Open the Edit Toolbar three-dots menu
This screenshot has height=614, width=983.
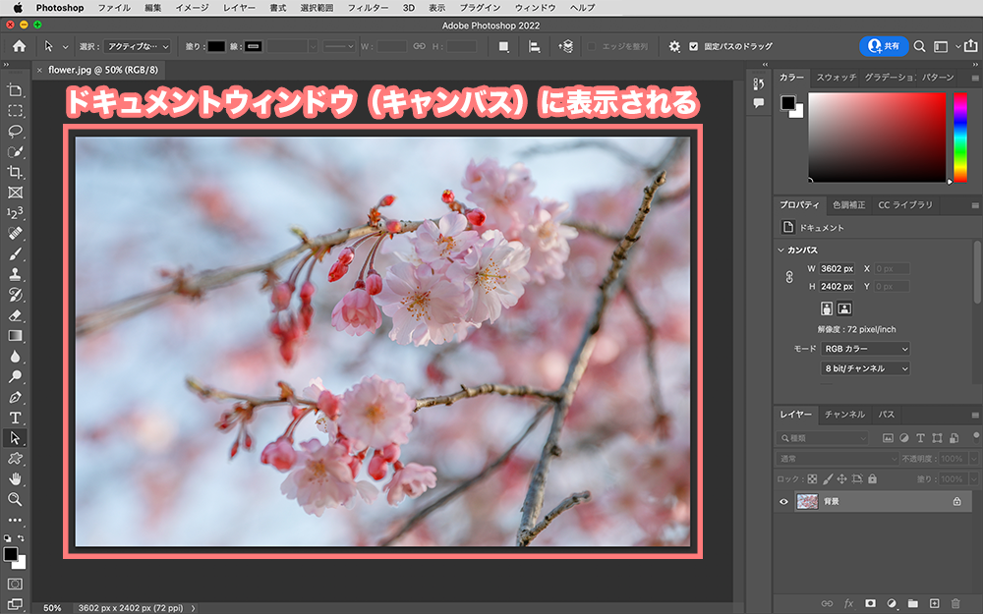[15, 520]
